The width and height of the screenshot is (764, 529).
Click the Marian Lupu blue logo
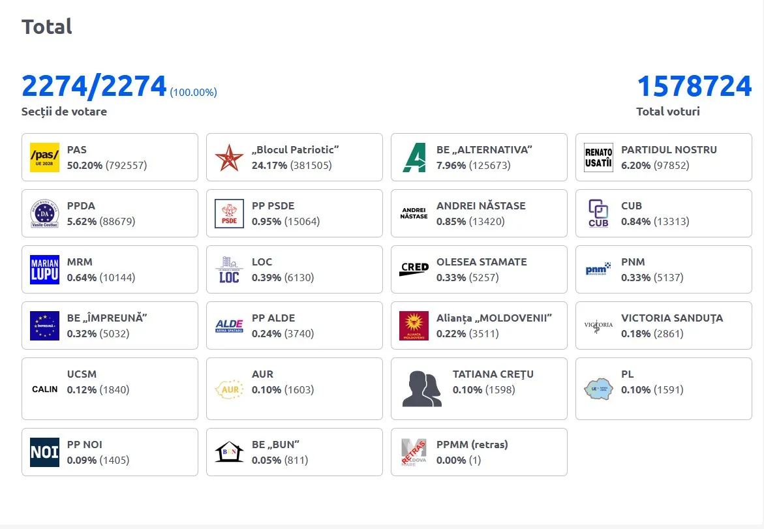(44, 269)
